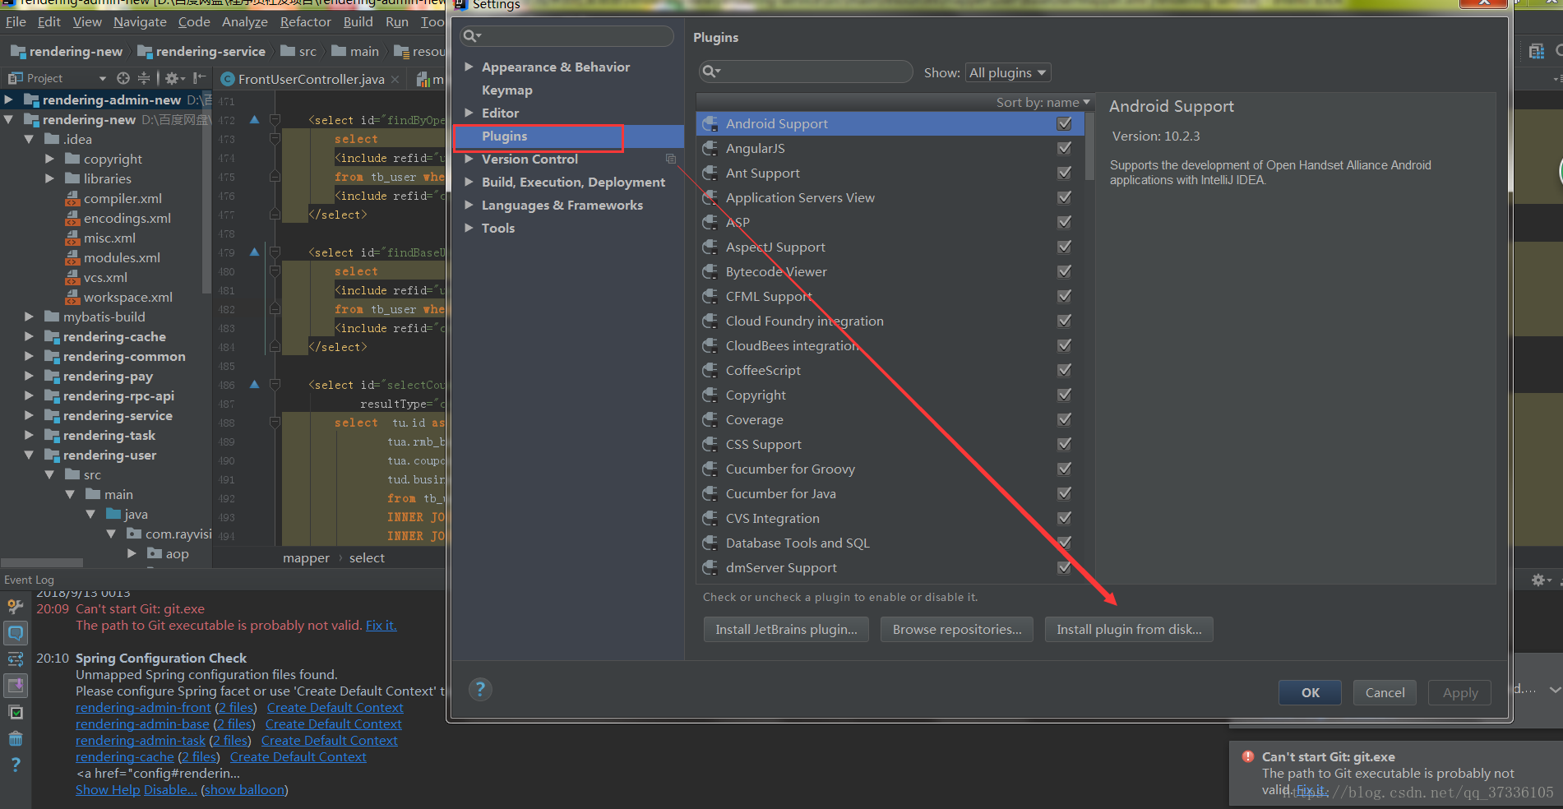This screenshot has width=1563, height=809.
Task: Collapse the rendering-user module
Action: point(29,455)
